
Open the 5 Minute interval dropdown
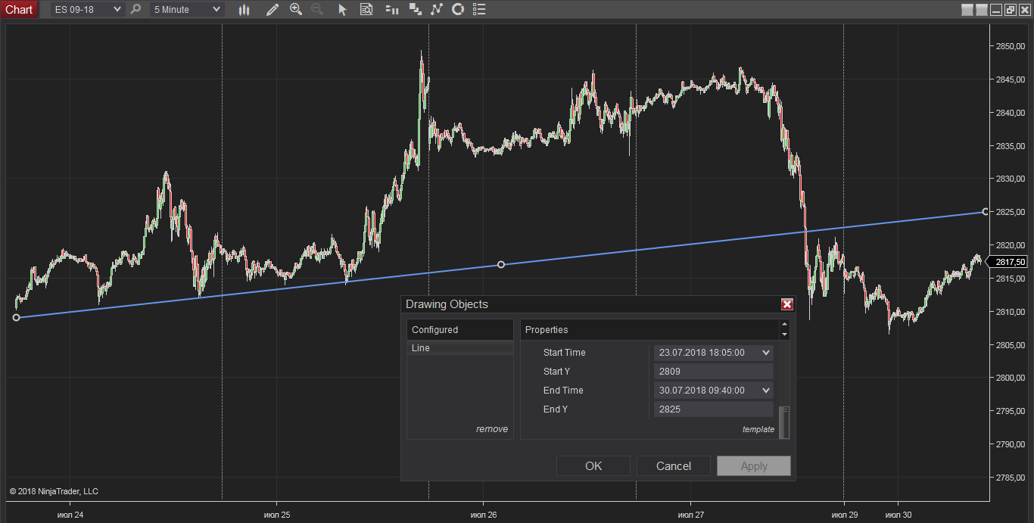[186, 9]
